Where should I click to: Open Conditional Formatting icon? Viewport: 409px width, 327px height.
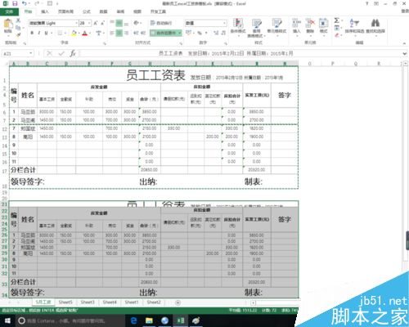tap(238, 24)
